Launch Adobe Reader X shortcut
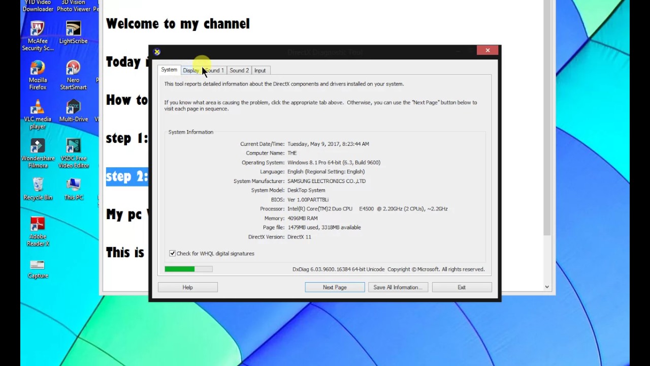This screenshot has width=650, height=366. [38, 225]
